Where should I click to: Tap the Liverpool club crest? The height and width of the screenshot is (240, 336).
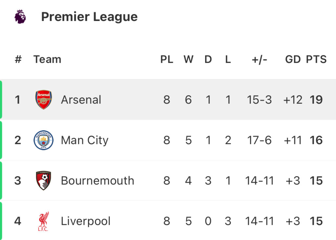pos(43,221)
